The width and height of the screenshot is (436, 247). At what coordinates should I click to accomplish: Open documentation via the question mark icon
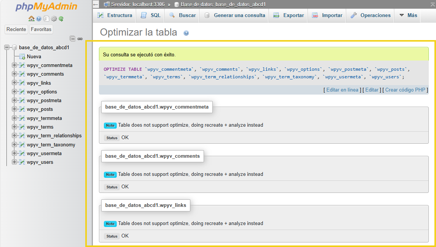(x=38, y=19)
